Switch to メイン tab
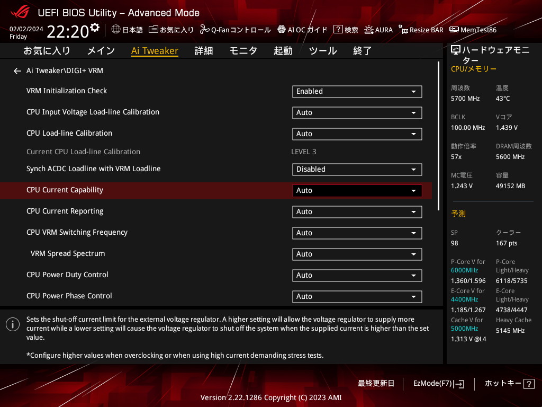 click(101, 51)
